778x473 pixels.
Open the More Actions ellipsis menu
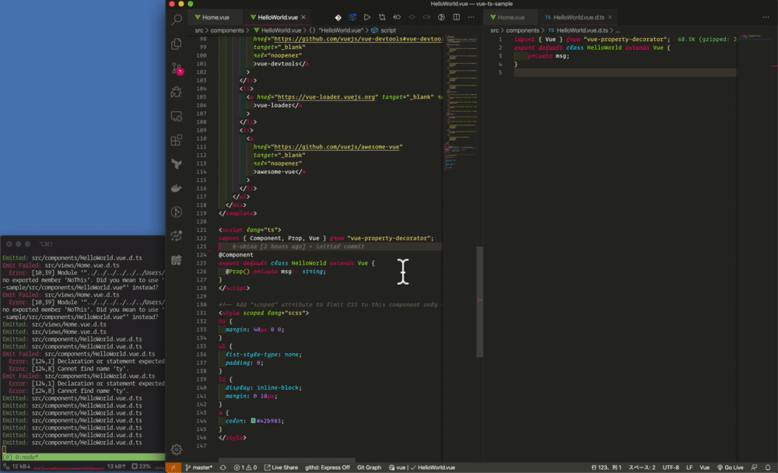pos(471,17)
